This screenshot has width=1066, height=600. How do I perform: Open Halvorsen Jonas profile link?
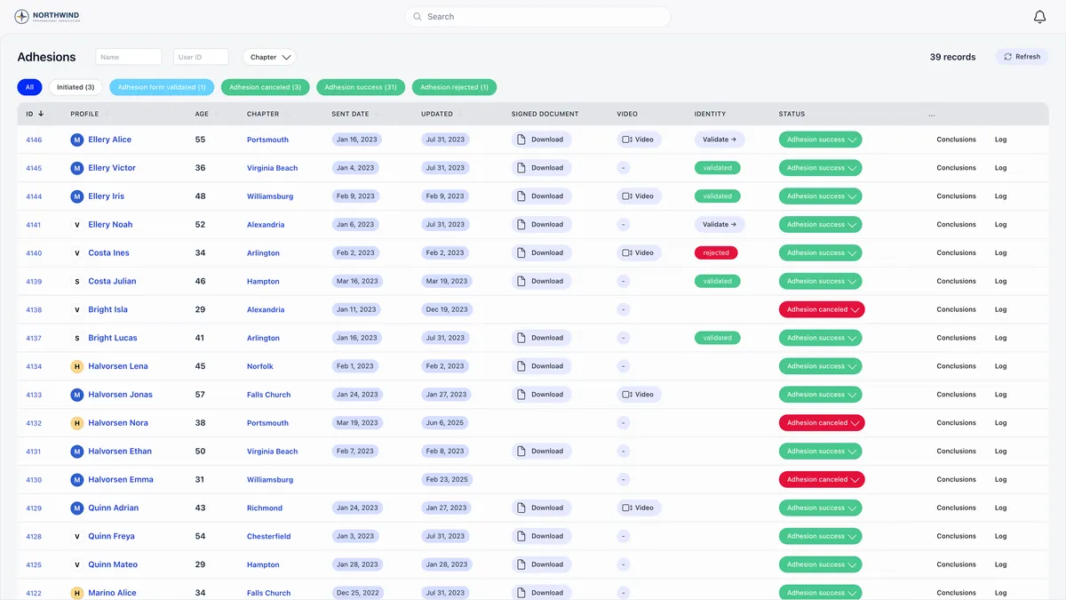tap(120, 395)
